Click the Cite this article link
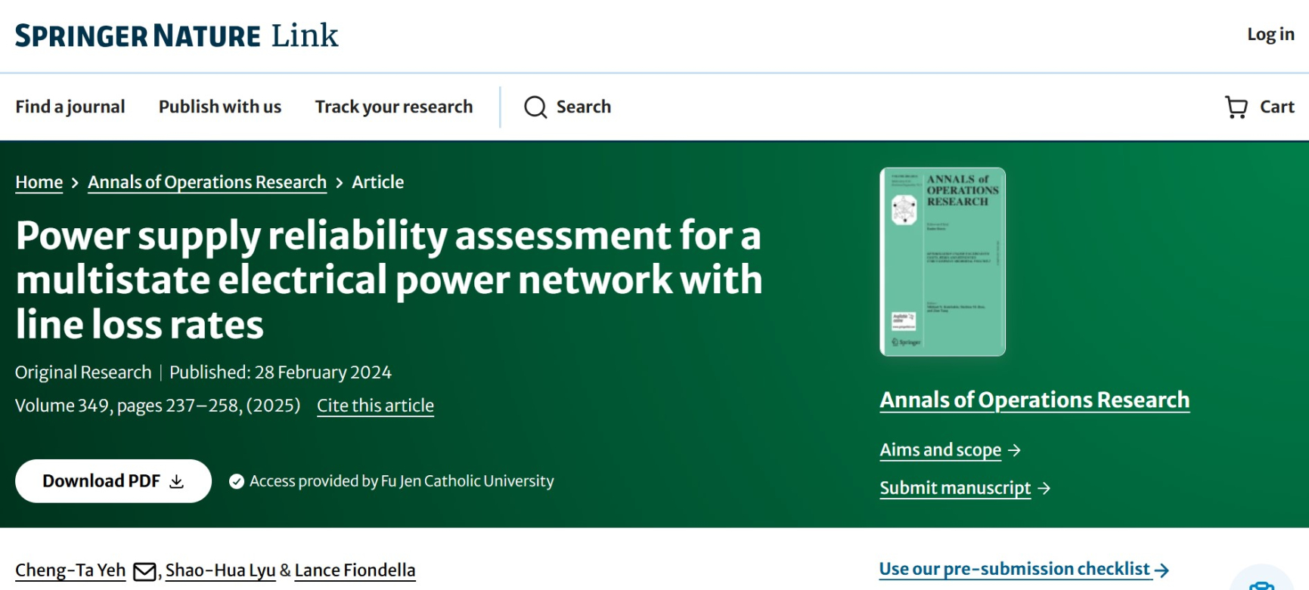 [x=375, y=406]
